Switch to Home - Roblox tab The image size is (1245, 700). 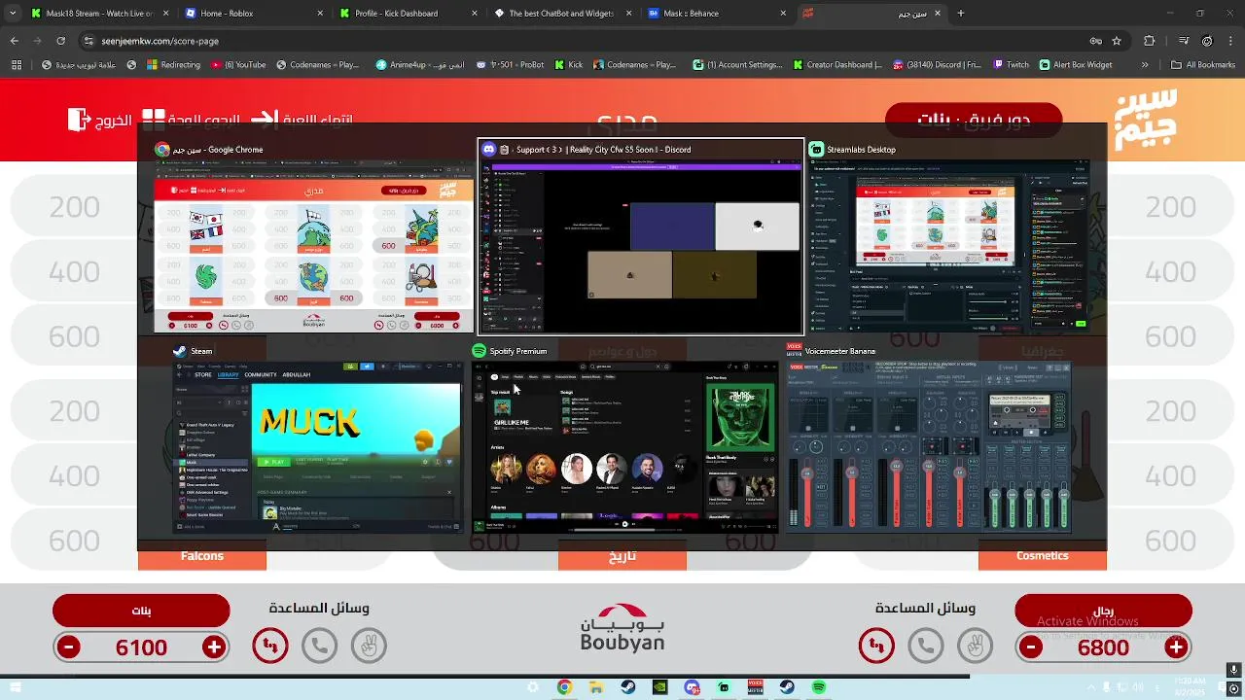pyautogui.click(x=253, y=14)
